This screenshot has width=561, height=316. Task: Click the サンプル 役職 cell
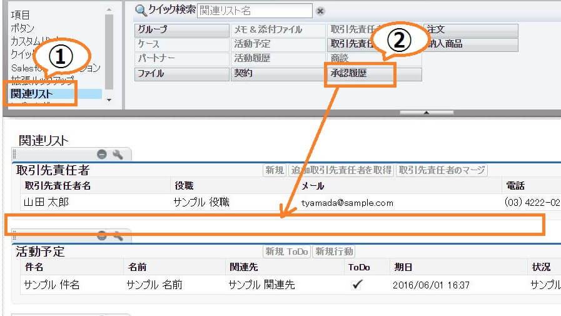coord(201,202)
